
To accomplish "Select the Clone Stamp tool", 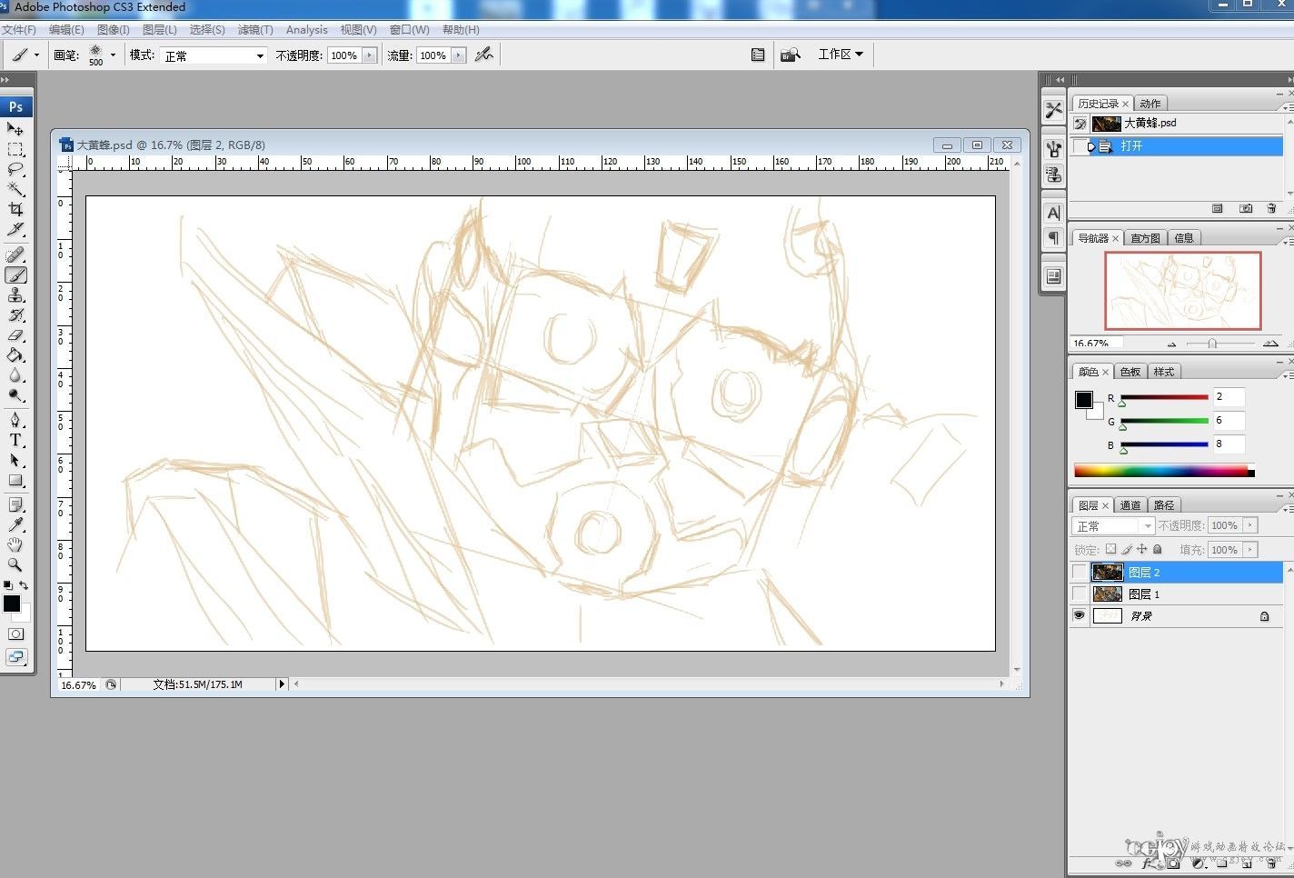I will tap(15, 295).
